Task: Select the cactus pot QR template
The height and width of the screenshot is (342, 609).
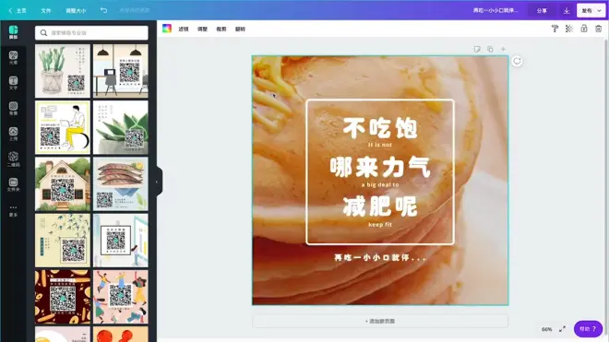Action: click(x=63, y=71)
